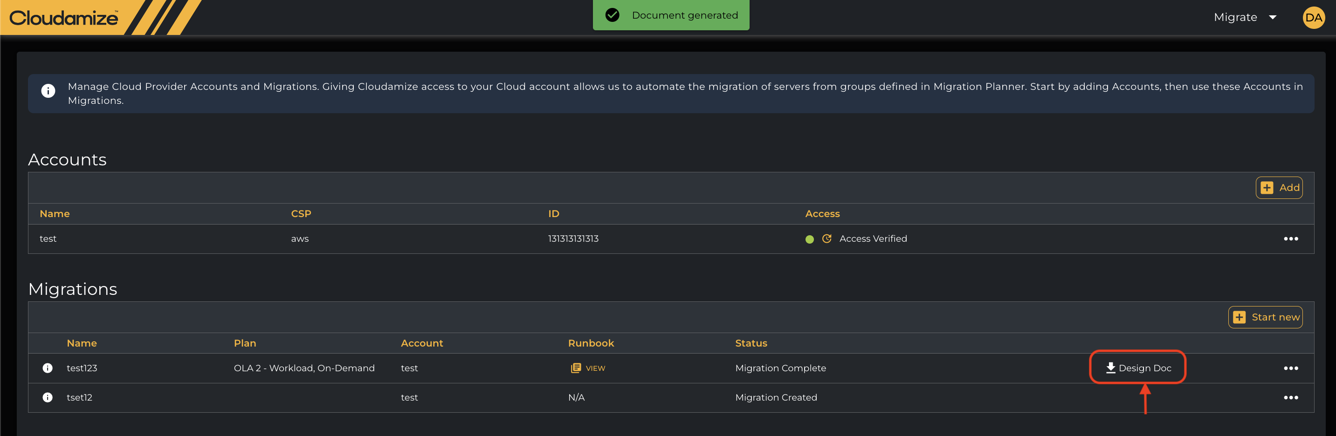Add a new cloud account
Viewport: 1336px width, 436px height.
click(x=1279, y=188)
